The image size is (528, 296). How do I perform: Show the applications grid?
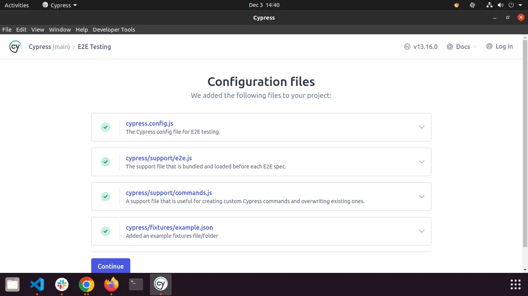[x=516, y=284]
